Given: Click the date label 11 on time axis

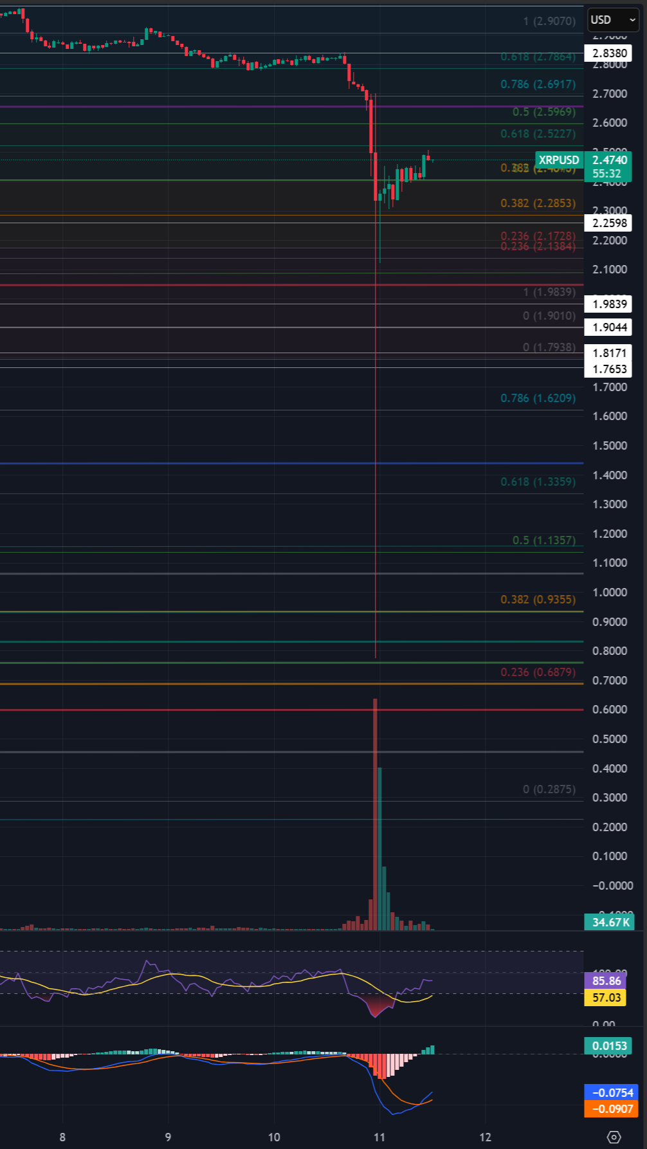Looking at the screenshot, I should 379,1137.
